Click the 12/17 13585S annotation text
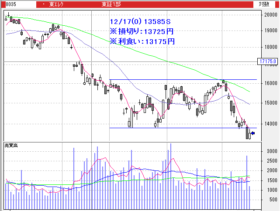Viewport: 280px width, 211px height. click(140, 21)
